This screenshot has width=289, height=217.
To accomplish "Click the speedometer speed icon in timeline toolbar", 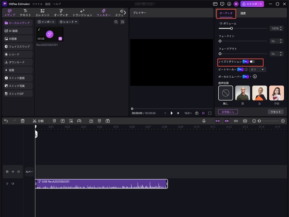I will [79, 121].
